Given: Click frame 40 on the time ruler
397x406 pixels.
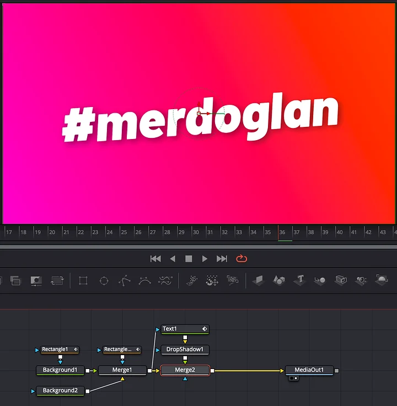Looking at the screenshot, I should (340, 232).
